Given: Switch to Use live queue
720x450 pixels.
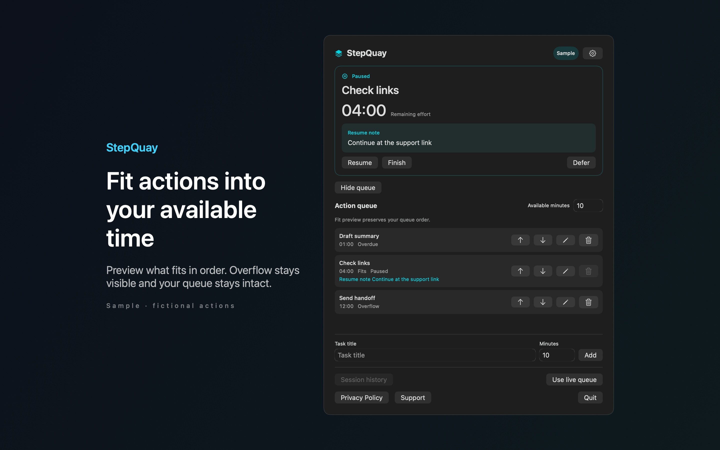Looking at the screenshot, I should [574, 380].
